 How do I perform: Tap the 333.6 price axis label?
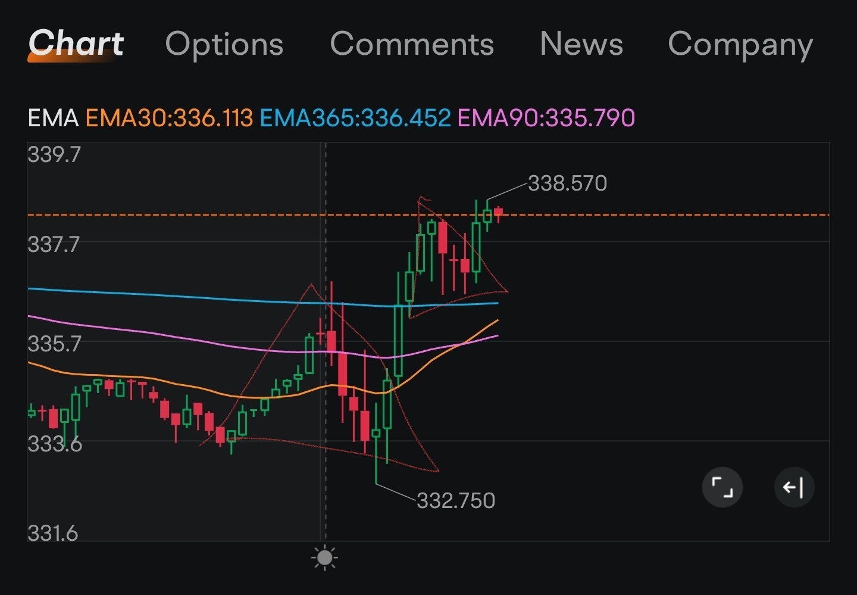pyautogui.click(x=55, y=444)
